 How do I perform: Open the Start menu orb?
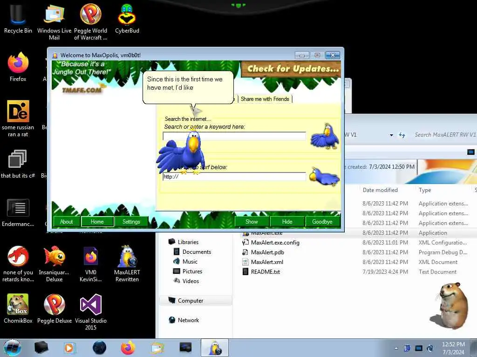click(12, 348)
